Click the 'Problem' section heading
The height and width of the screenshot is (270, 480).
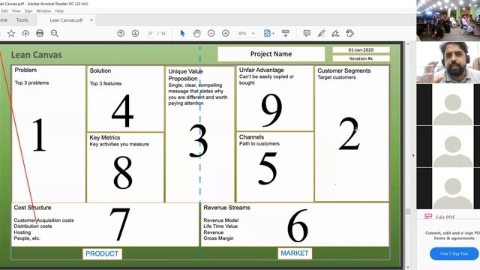pos(25,70)
